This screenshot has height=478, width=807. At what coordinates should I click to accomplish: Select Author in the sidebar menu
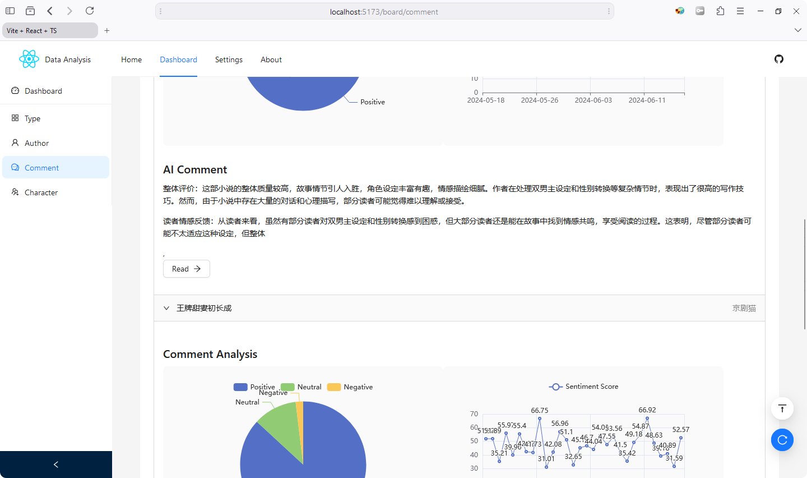coord(55,143)
